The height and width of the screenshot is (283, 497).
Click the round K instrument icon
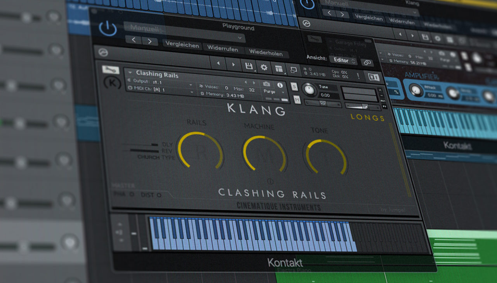113,83
